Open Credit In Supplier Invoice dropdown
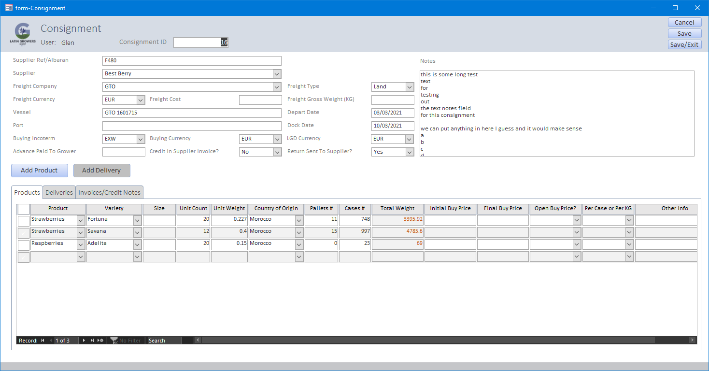The height and width of the screenshot is (371, 709). point(277,152)
